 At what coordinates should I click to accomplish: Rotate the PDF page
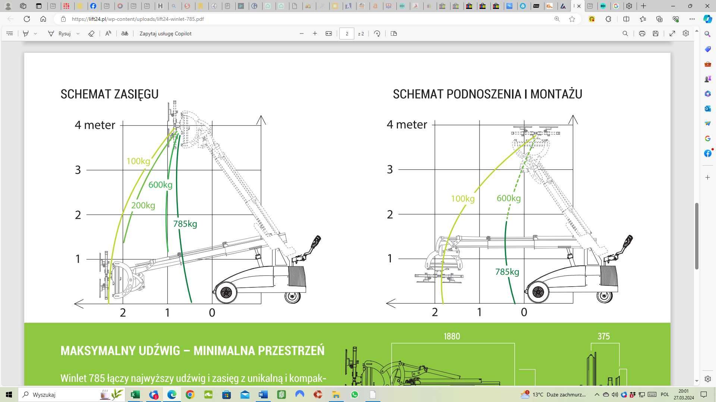tap(377, 33)
